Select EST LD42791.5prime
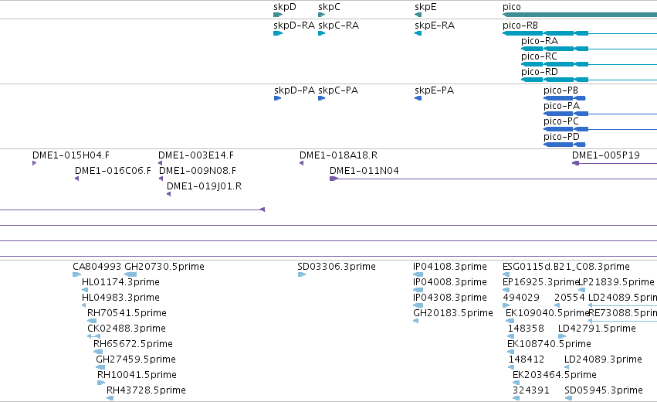 (597, 329)
